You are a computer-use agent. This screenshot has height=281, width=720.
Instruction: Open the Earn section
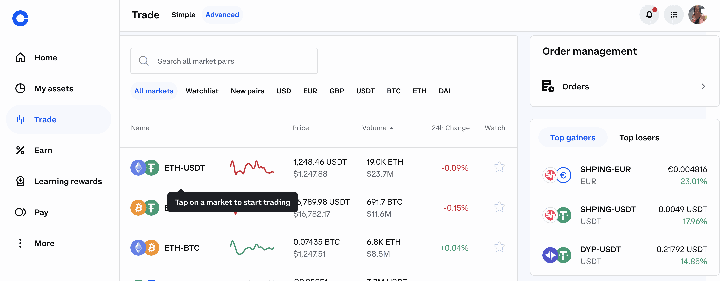tap(59, 150)
